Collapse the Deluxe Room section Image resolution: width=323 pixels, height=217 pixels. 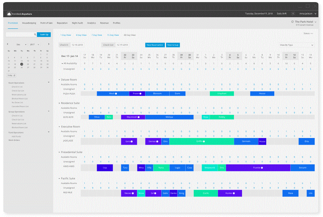pos(59,79)
